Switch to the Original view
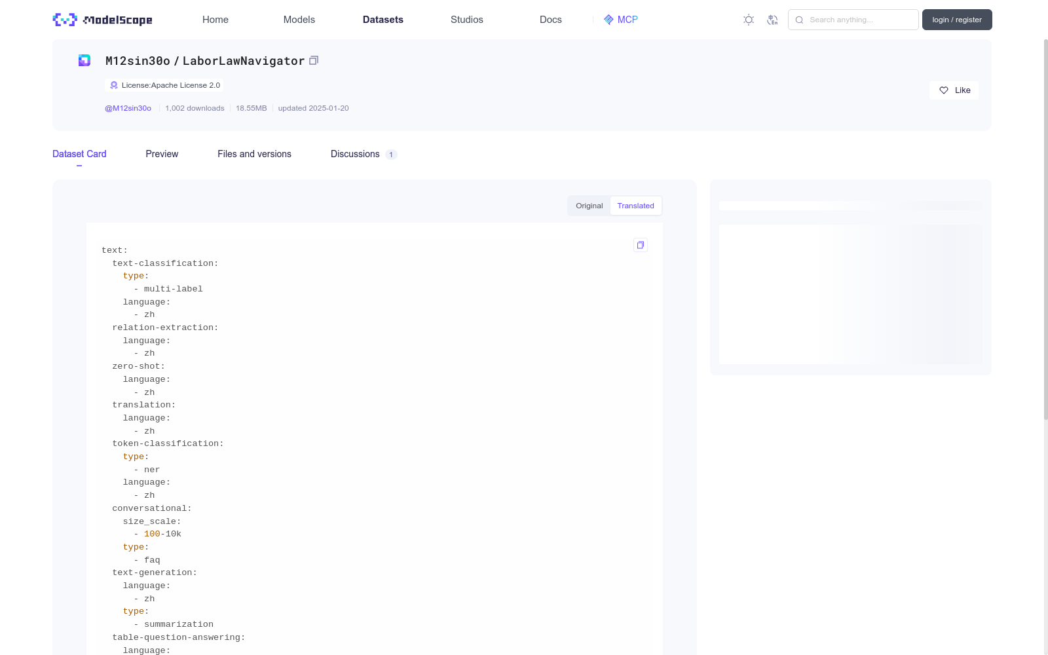 click(x=588, y=205)
